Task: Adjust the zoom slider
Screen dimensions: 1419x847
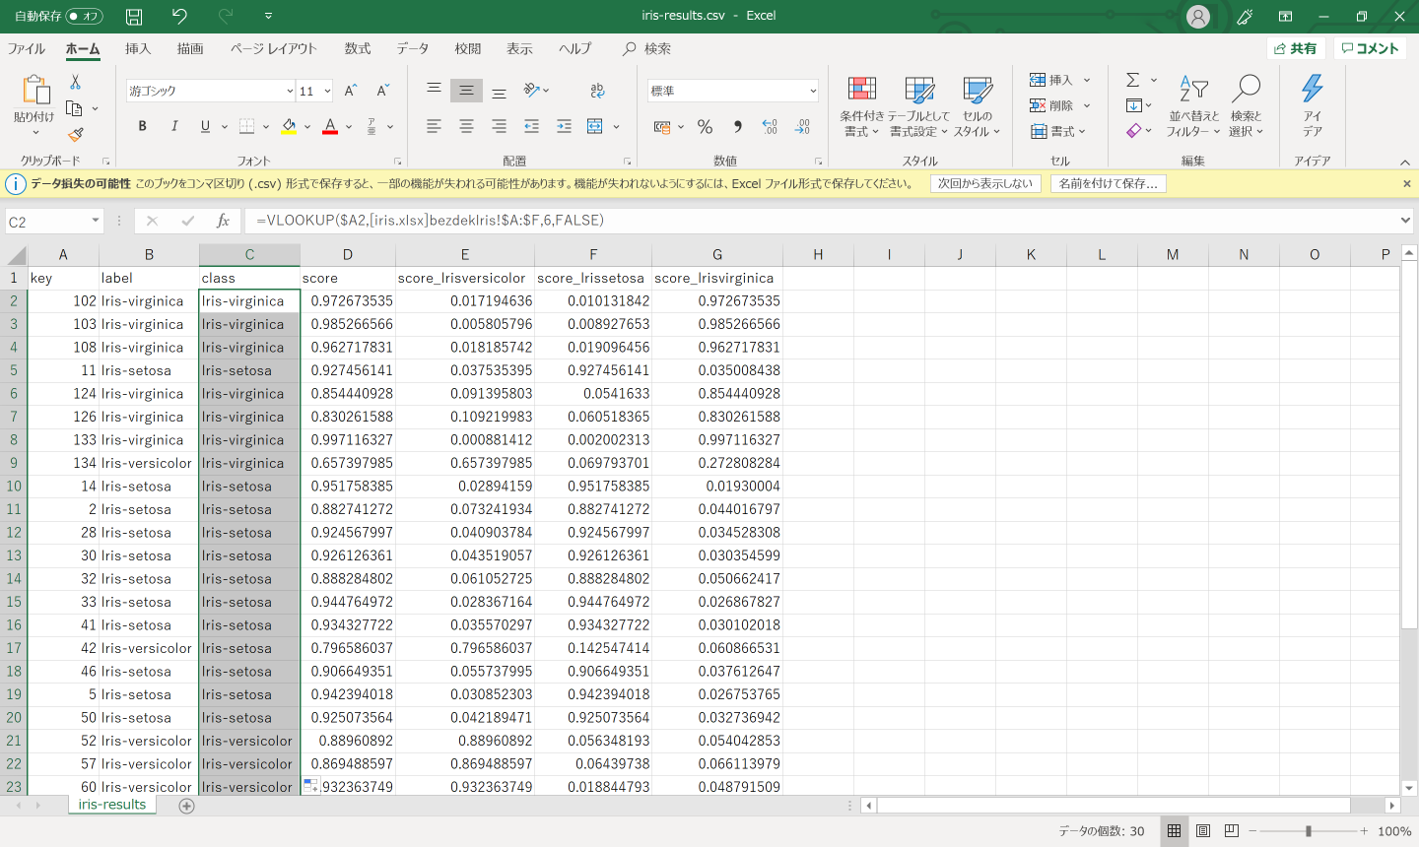Action: click(x=1309, y=831)
